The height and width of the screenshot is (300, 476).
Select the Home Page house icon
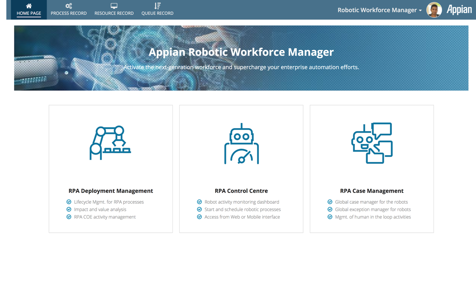coord(29,6)
